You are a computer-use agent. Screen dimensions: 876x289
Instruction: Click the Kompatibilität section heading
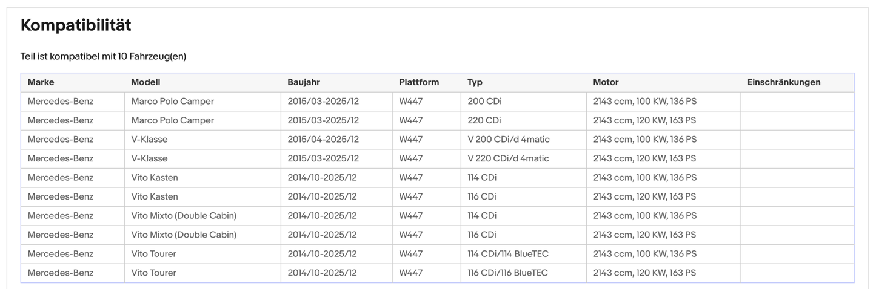point(76,25)
